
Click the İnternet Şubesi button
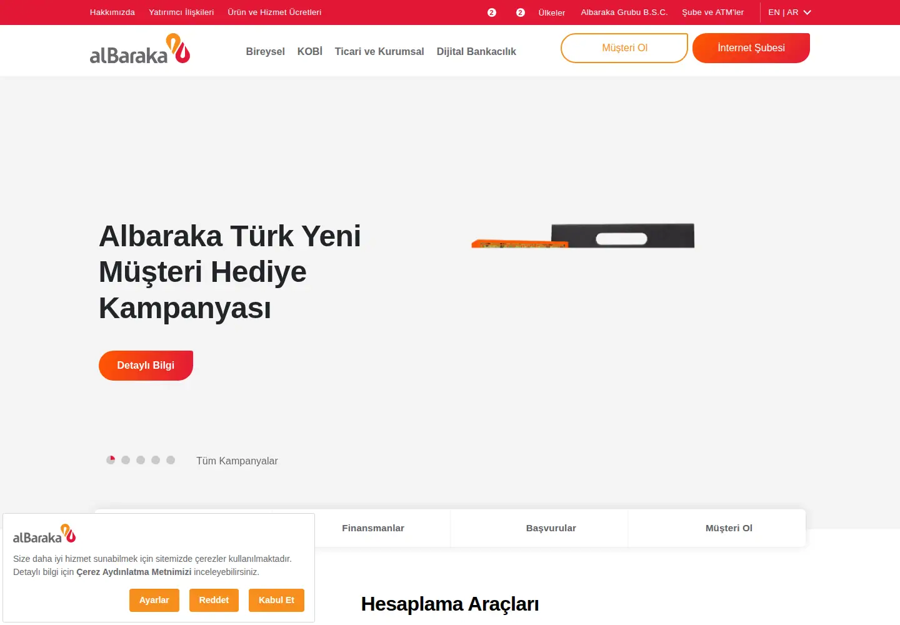click(751, 48)
